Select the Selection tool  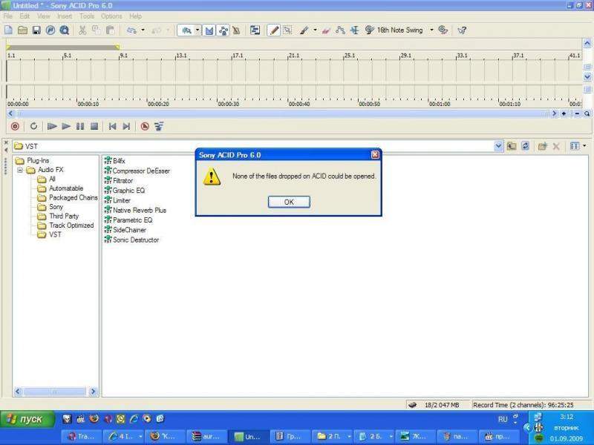[288, 30]
